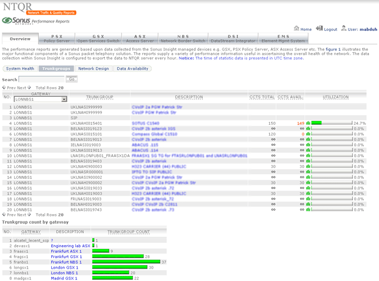Open the SOTUS C1540 description link

pyautogui.click(x=145, y=123)
